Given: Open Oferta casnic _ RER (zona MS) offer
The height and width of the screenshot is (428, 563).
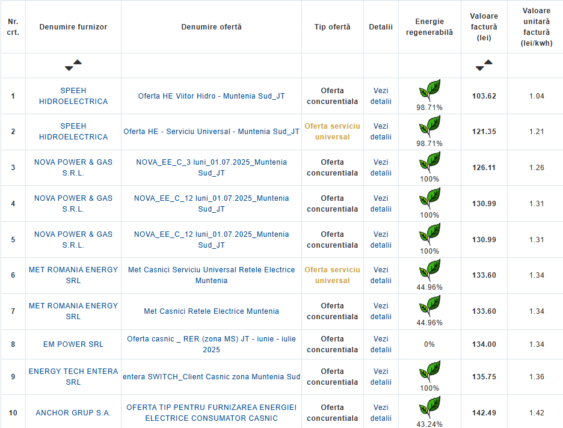Looking at the screenshot, I should click(x=212, y=344).
